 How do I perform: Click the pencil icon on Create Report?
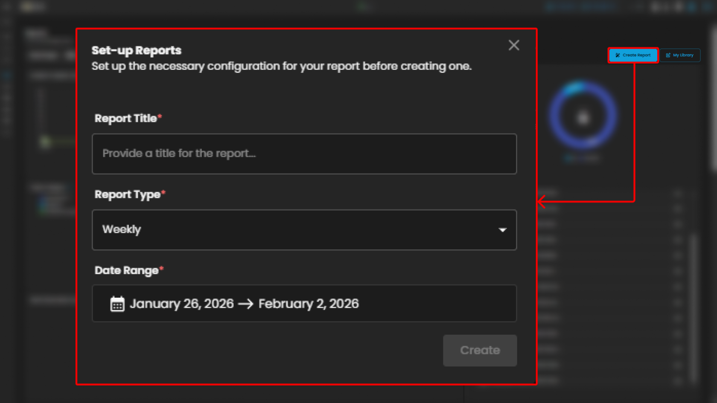[618, 55]
